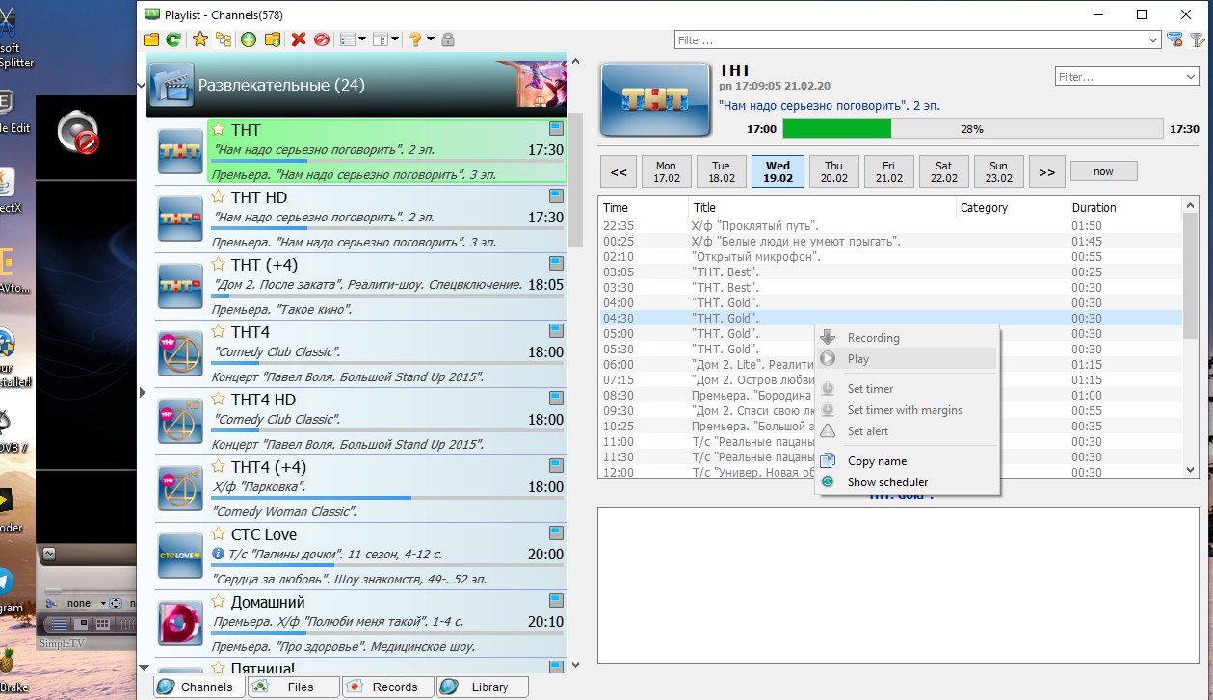Click the red prohibited circle toolbar icon
The width and height of the screenshot is (1213, 700).
tap(322, 39)
